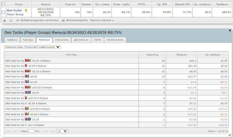
Task: Open the Статистика tab
Action: click(62, 40)
